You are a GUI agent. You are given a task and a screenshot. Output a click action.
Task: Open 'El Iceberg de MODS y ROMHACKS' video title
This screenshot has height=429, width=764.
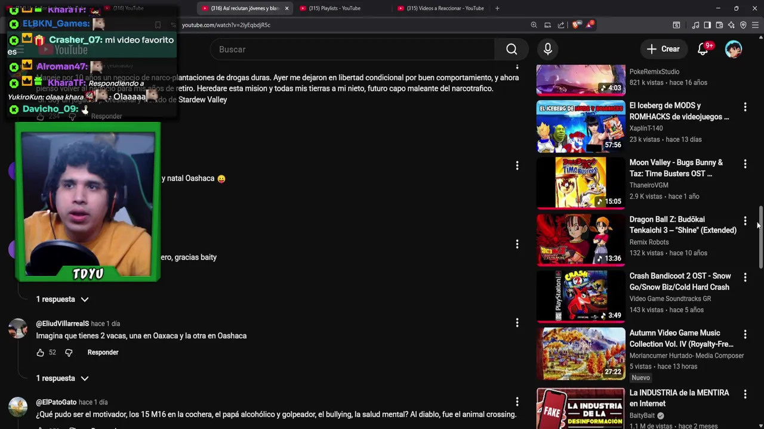click(679, 111)
